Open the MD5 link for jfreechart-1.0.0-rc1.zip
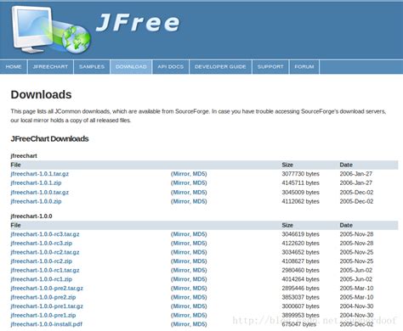 (199, 279)
